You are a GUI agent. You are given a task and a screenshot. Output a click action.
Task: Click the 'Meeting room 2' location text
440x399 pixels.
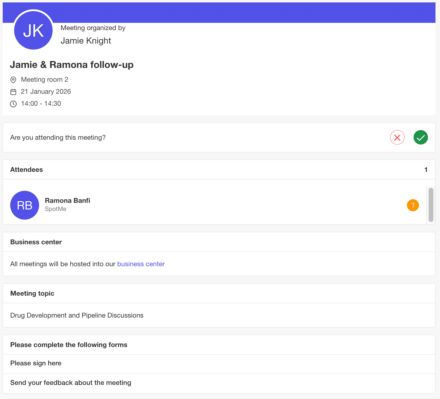(x=44, y=79)
